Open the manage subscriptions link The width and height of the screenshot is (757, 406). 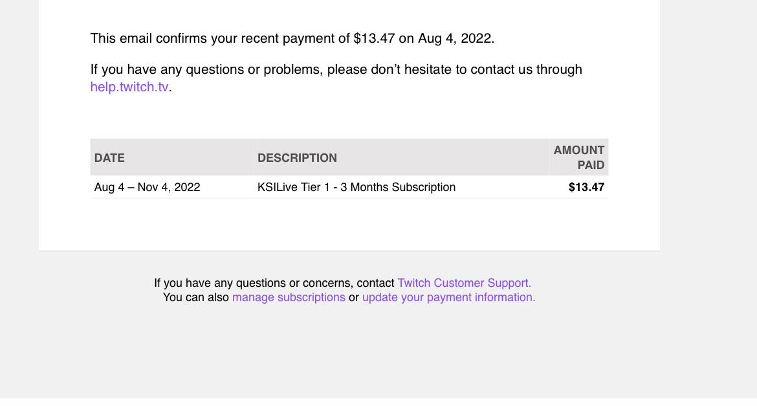click(x=289, y=297)
